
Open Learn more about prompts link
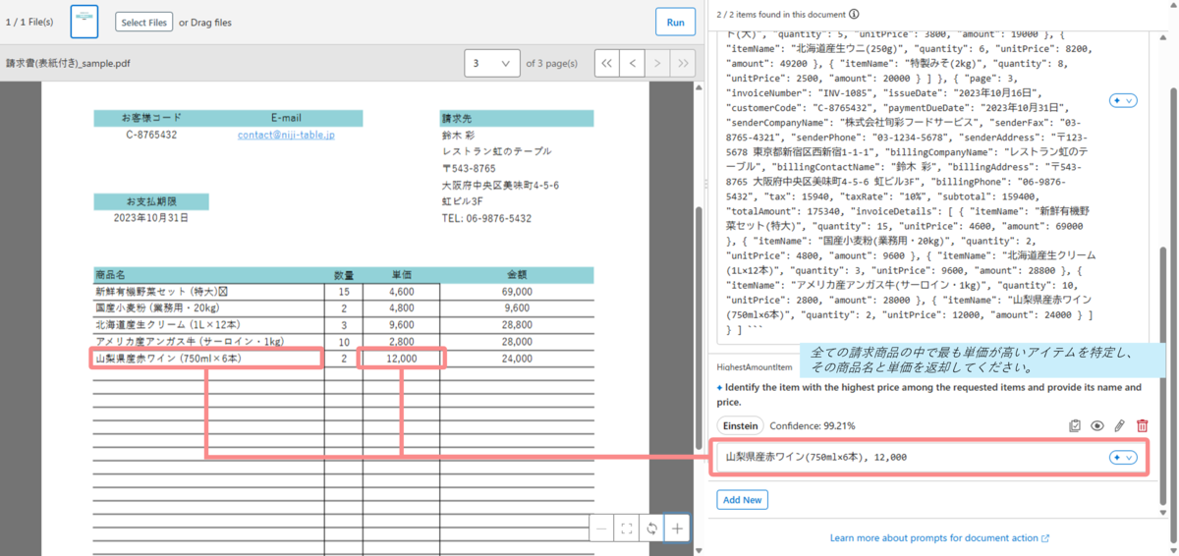[x=939, y=538]
